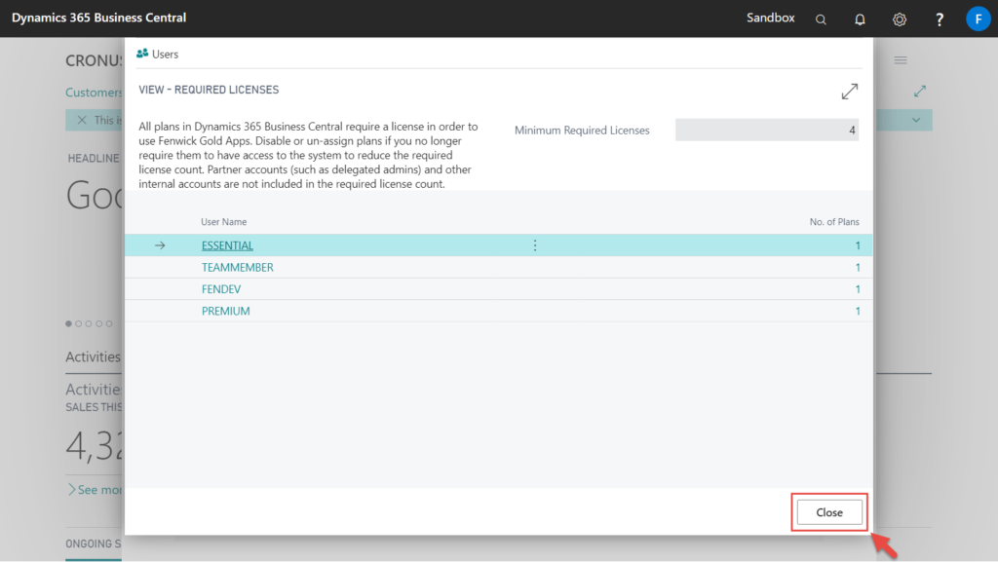Open Dynamics 365 settings gear
998x562 pixels.
tap(899, 19)
